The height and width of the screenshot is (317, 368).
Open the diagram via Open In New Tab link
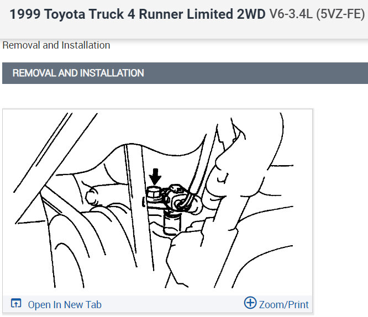pyautogui.click(x=65, y=304)
